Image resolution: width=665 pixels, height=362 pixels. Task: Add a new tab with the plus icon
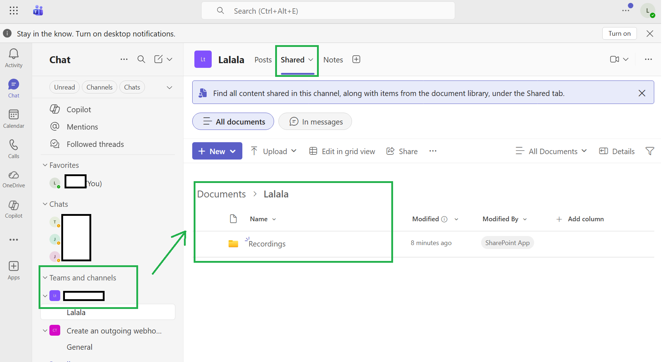click(x=356, y=60)
